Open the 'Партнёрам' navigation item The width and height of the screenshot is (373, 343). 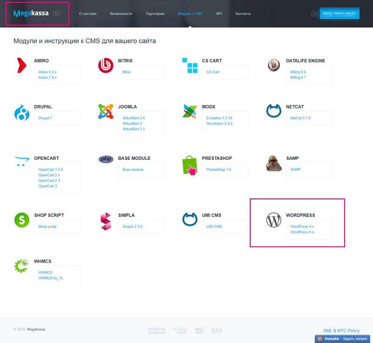coord(155,13)
